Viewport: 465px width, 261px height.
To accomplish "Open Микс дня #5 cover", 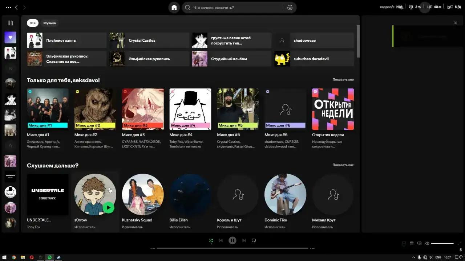I will pos(238,109).
